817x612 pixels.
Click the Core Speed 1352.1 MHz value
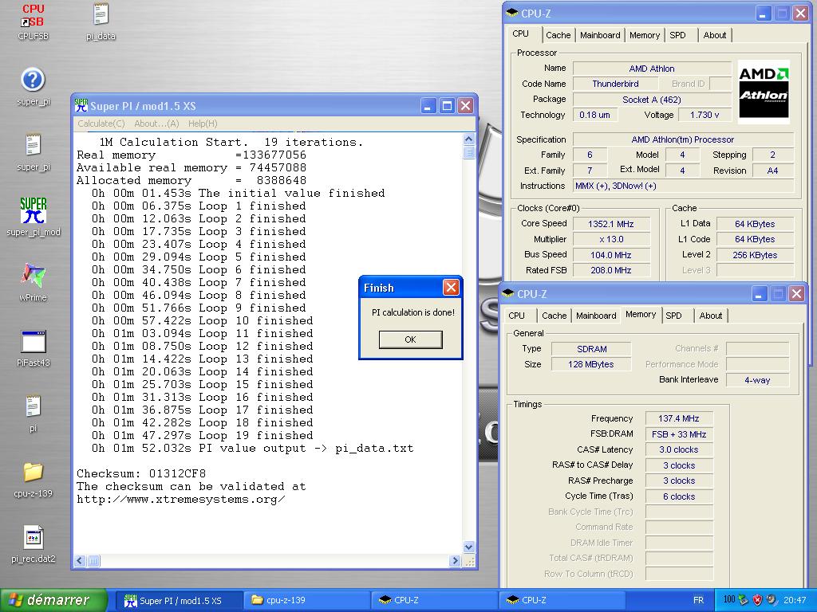(610, 224)
